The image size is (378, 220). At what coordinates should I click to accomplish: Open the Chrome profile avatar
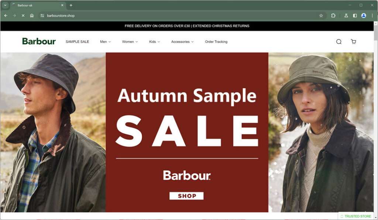coord(364,15)
